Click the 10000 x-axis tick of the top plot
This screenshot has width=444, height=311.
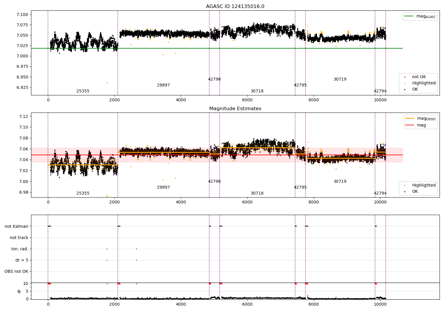[x=380, y=100]
